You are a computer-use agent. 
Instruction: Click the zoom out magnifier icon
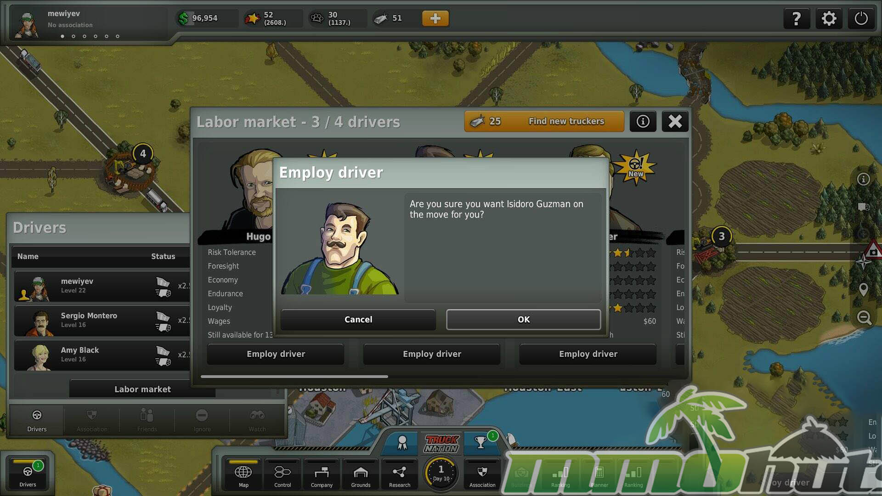tap(864, 317)
